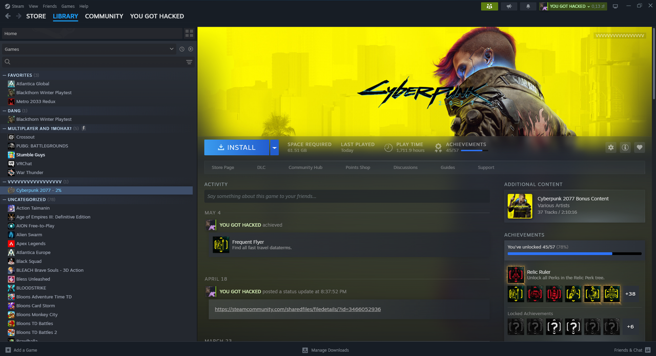
Task: Go to the STORE tab
Action: pyautogui.click(x=36, y=16)
